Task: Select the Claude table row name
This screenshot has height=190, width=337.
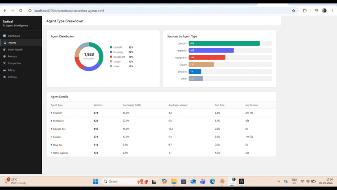Action: click(x=57, y=137)
